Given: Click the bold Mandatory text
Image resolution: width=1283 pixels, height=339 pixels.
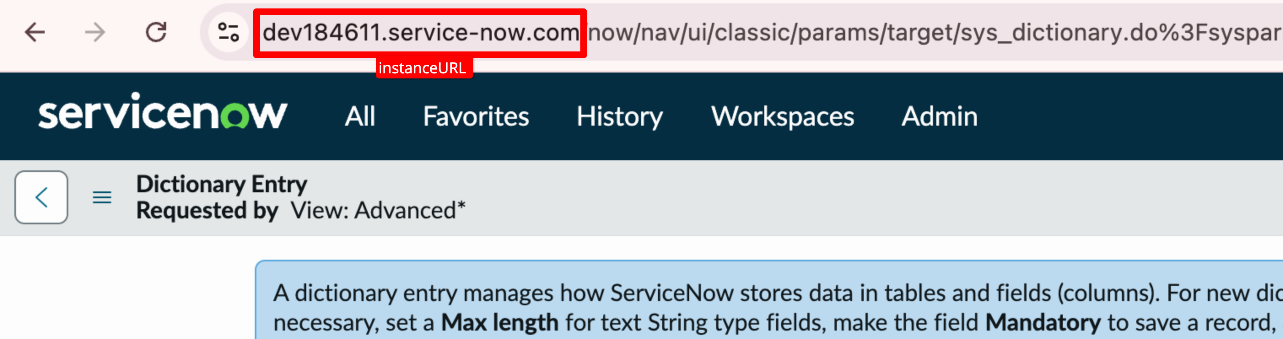Looking at the screenshot, I should 1043,322.
